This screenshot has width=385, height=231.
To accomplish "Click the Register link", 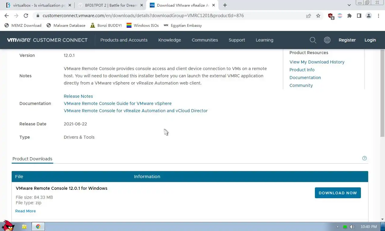I will pos(347,40).
